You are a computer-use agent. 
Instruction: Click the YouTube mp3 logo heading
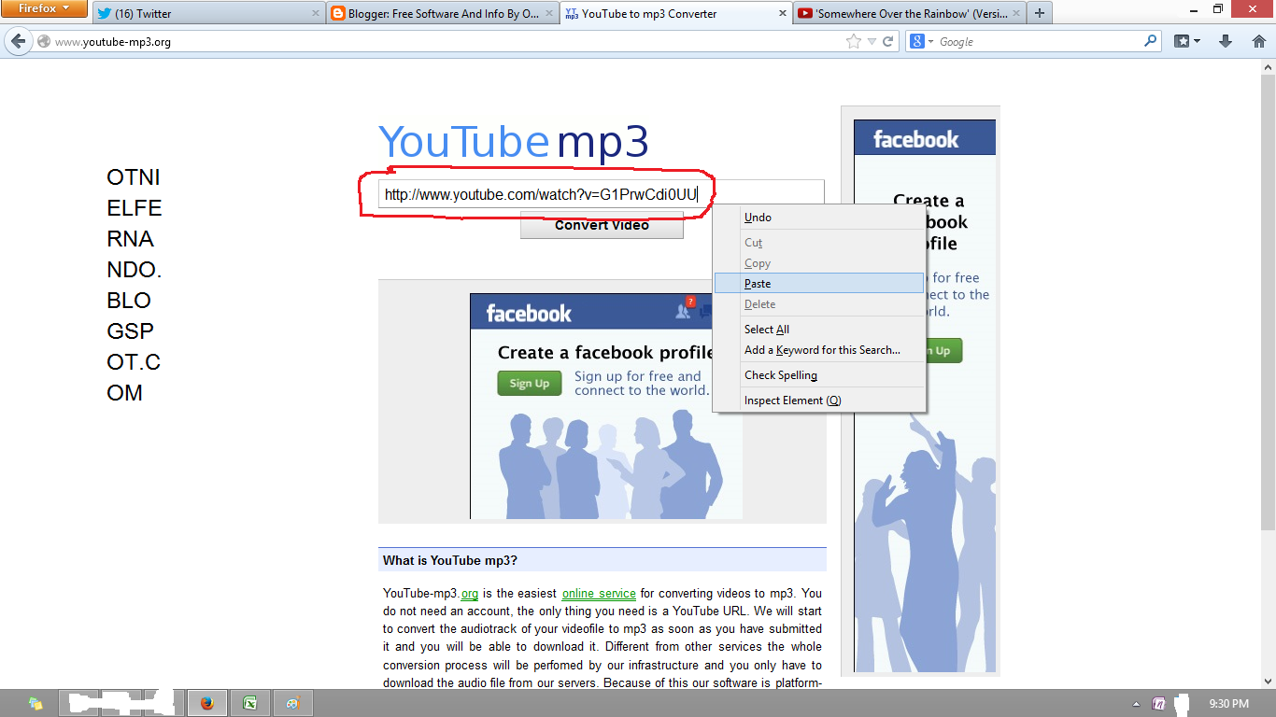tap(513, 142)
